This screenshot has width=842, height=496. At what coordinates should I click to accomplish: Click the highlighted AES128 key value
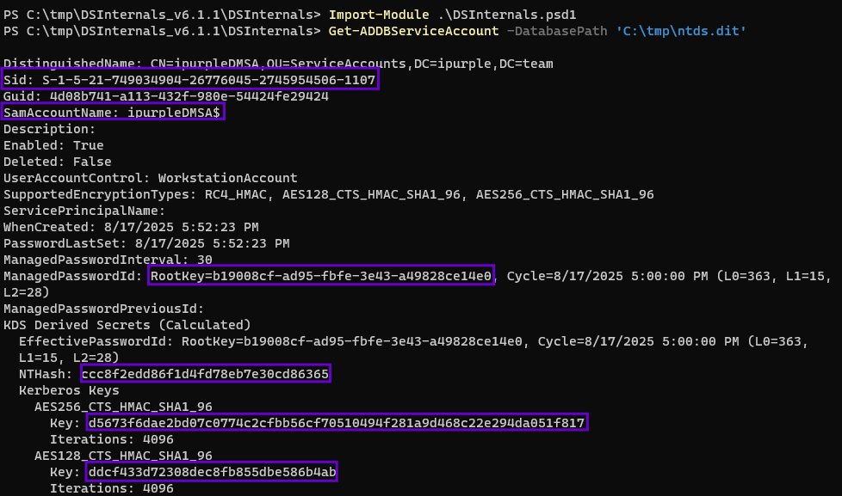click(212, 472)
